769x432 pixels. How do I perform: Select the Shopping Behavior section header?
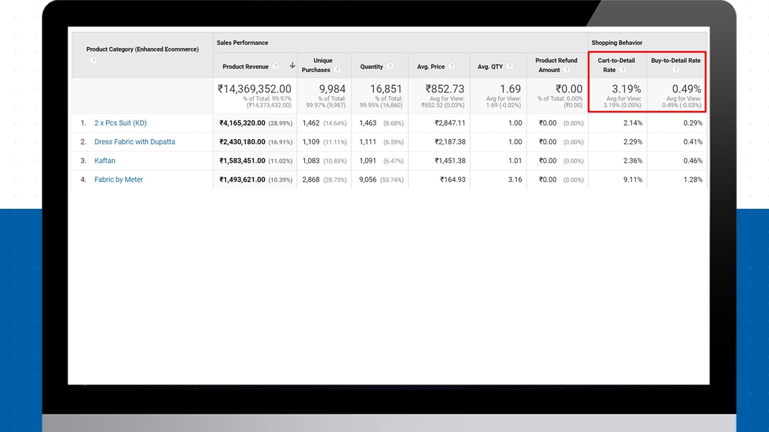pos(617,43)
